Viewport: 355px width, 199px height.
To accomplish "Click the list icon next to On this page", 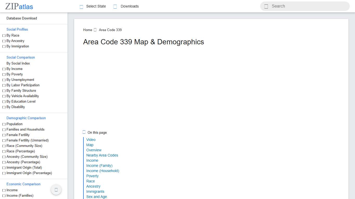I will [x=84, y=132].
